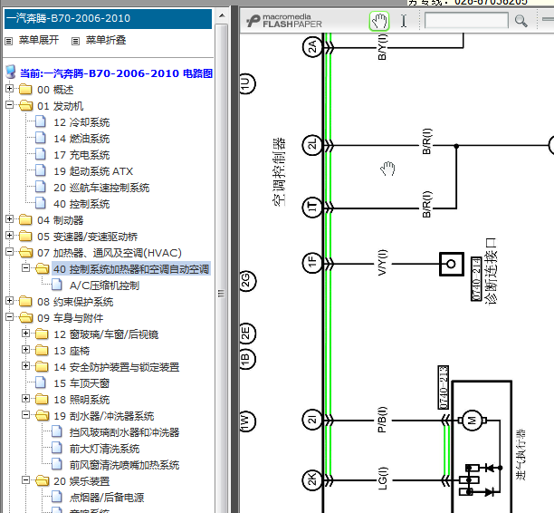Click folder icon of 18 照明系统
The image size is (554, 513).
pyautogui.click(x=42, y=399)
